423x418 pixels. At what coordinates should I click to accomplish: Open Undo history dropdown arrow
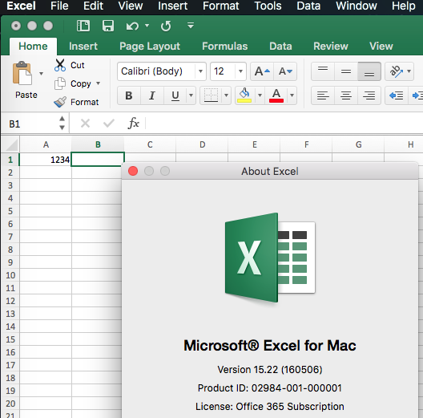147,26
